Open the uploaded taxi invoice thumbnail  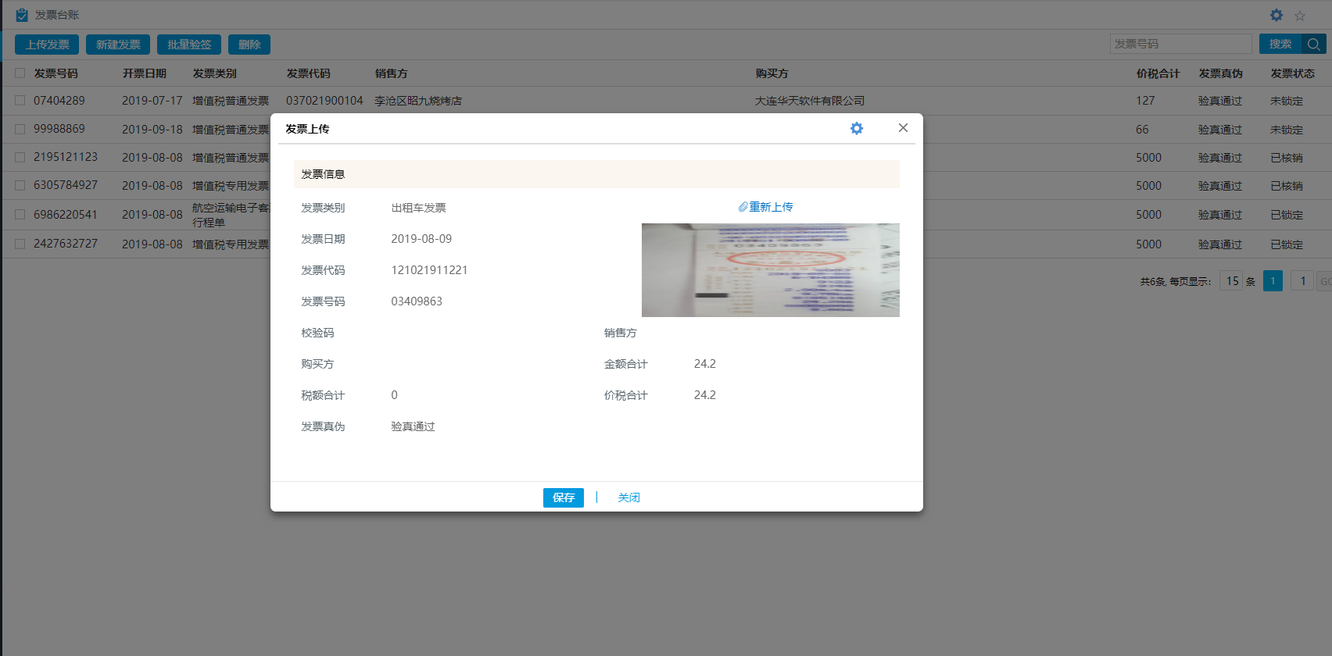tap(770, 270)
